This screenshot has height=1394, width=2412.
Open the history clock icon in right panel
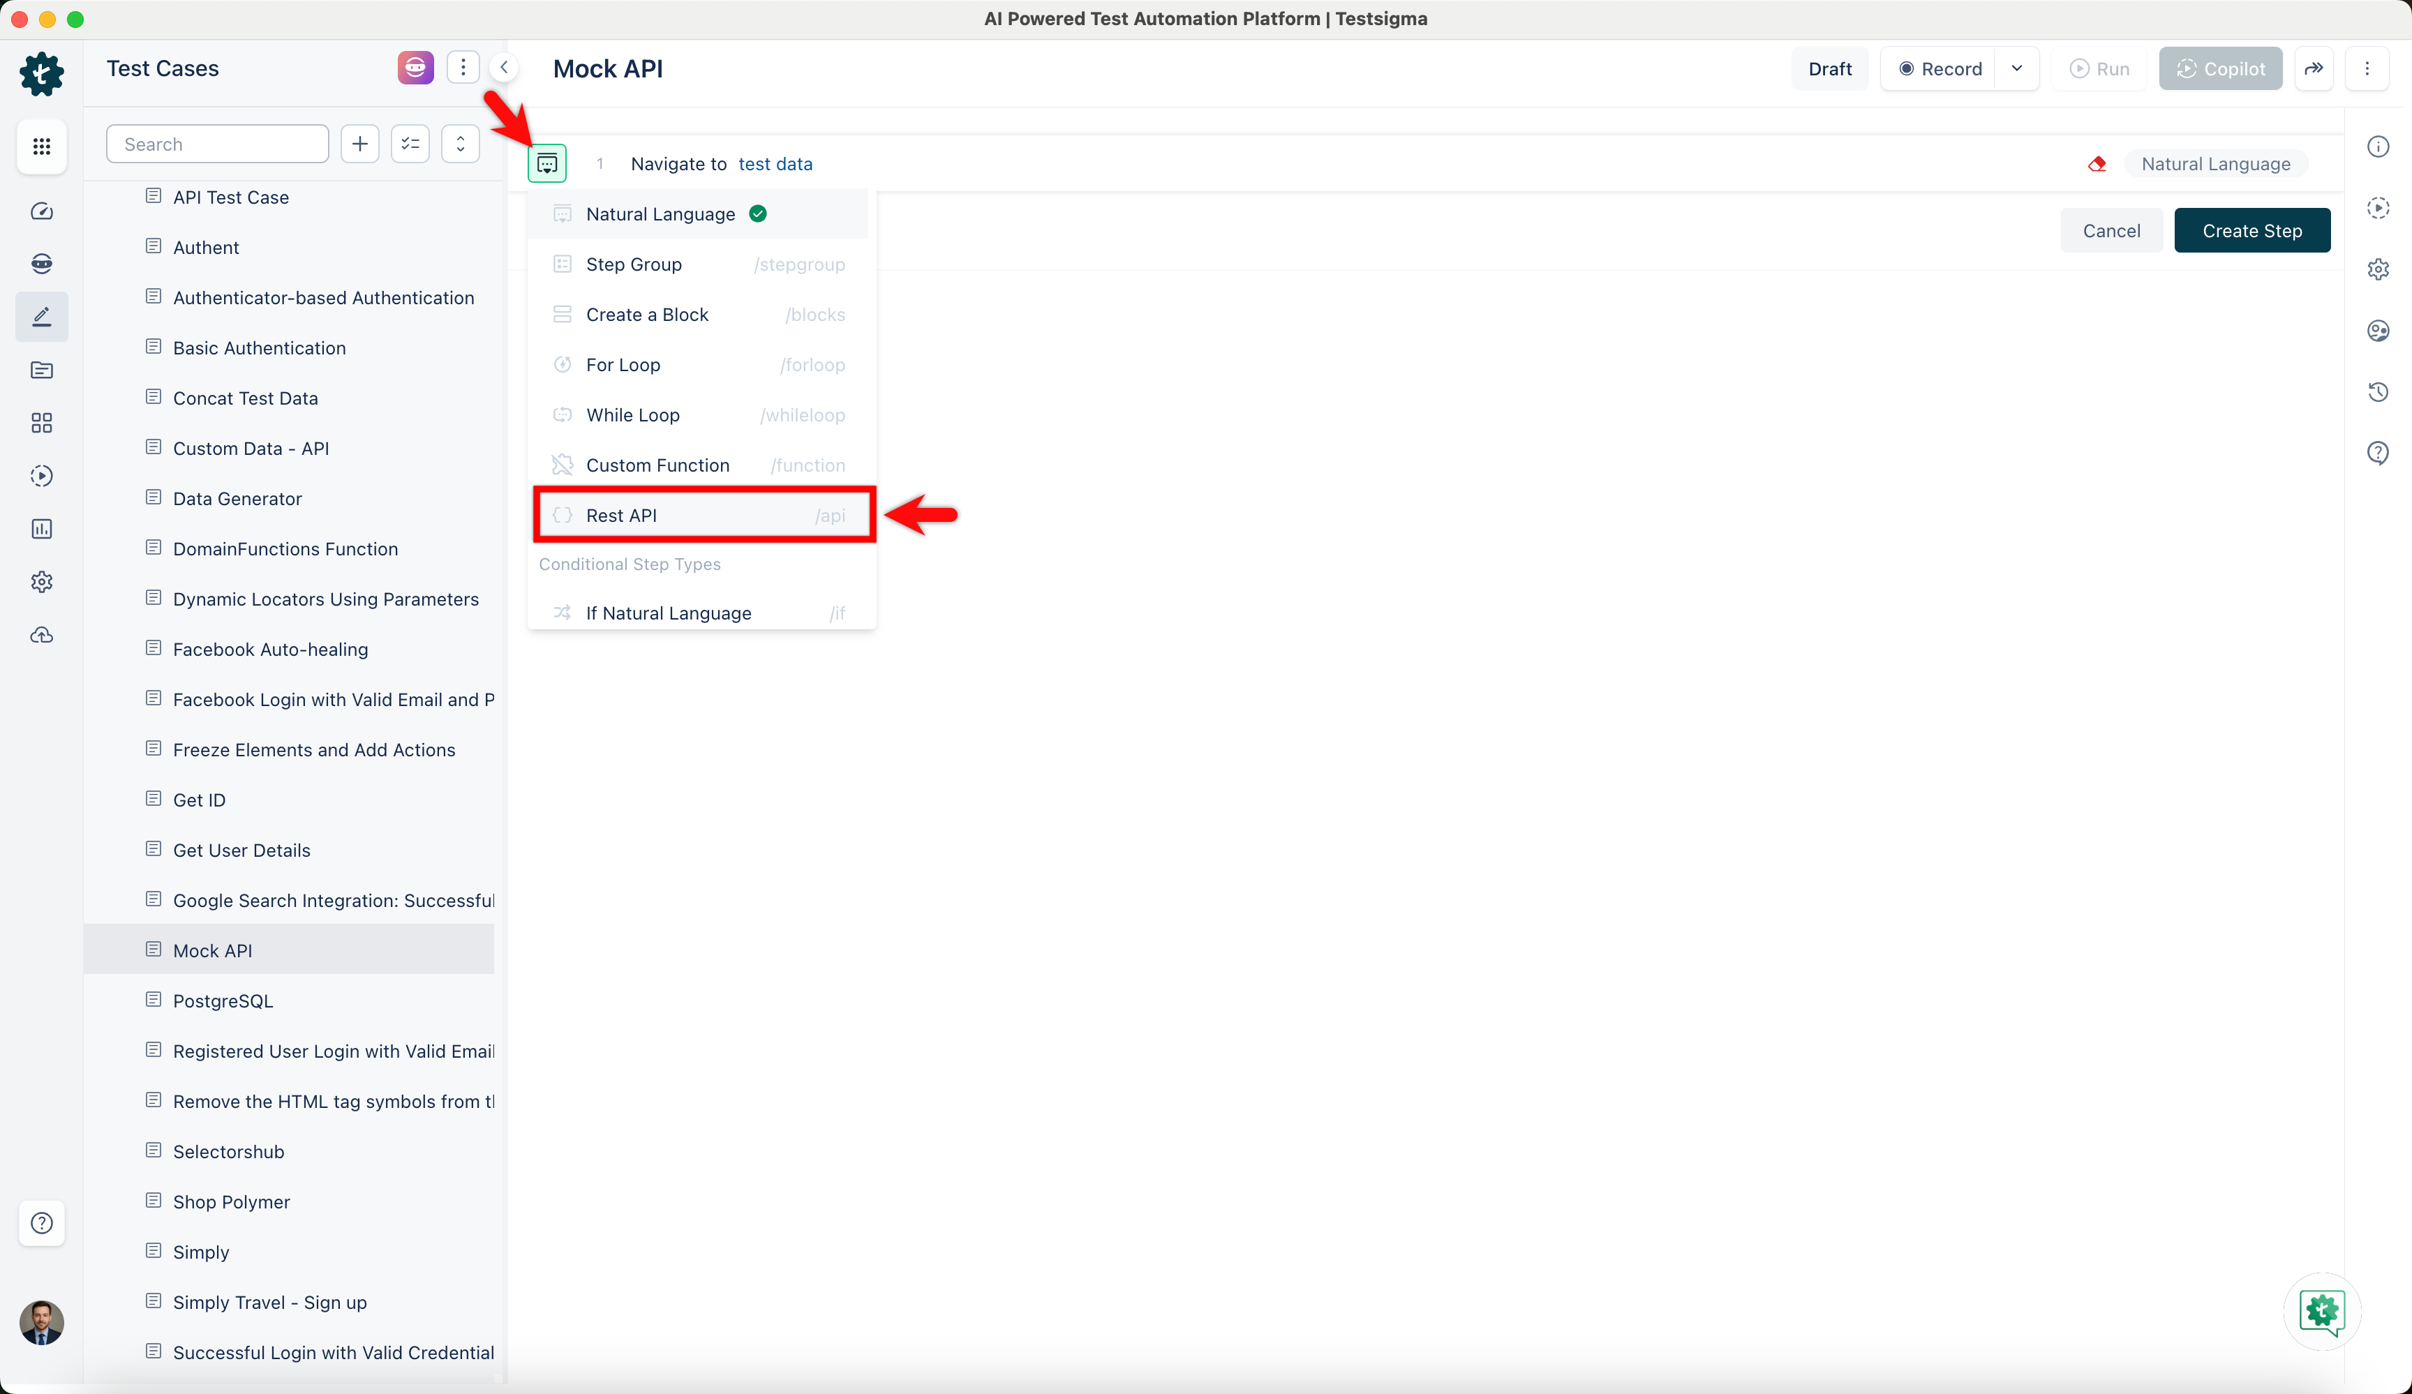pos(2378,392)
